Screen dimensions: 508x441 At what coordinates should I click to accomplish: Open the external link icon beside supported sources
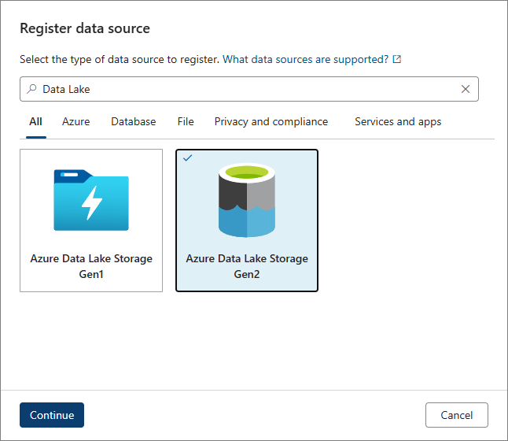click(397, 59)
